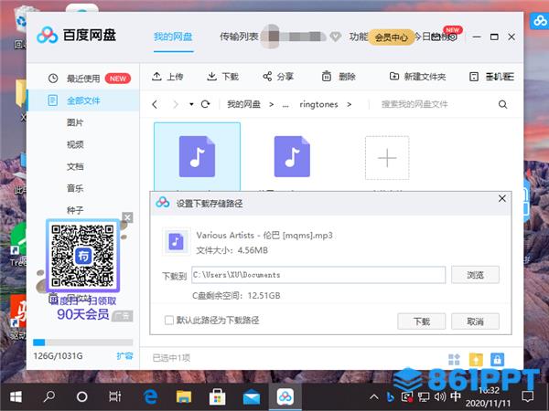Close the QR code advertisement
The image size is (549, 411).
click(x=127, y=217)
